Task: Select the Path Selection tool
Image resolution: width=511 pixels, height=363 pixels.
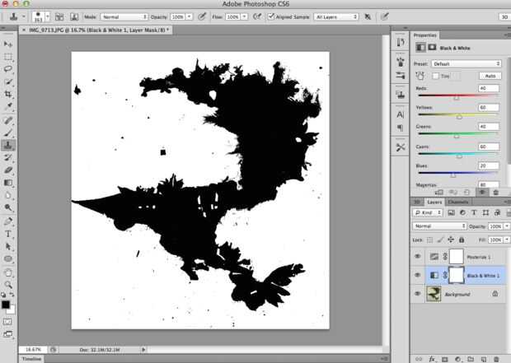Action: 8,246
